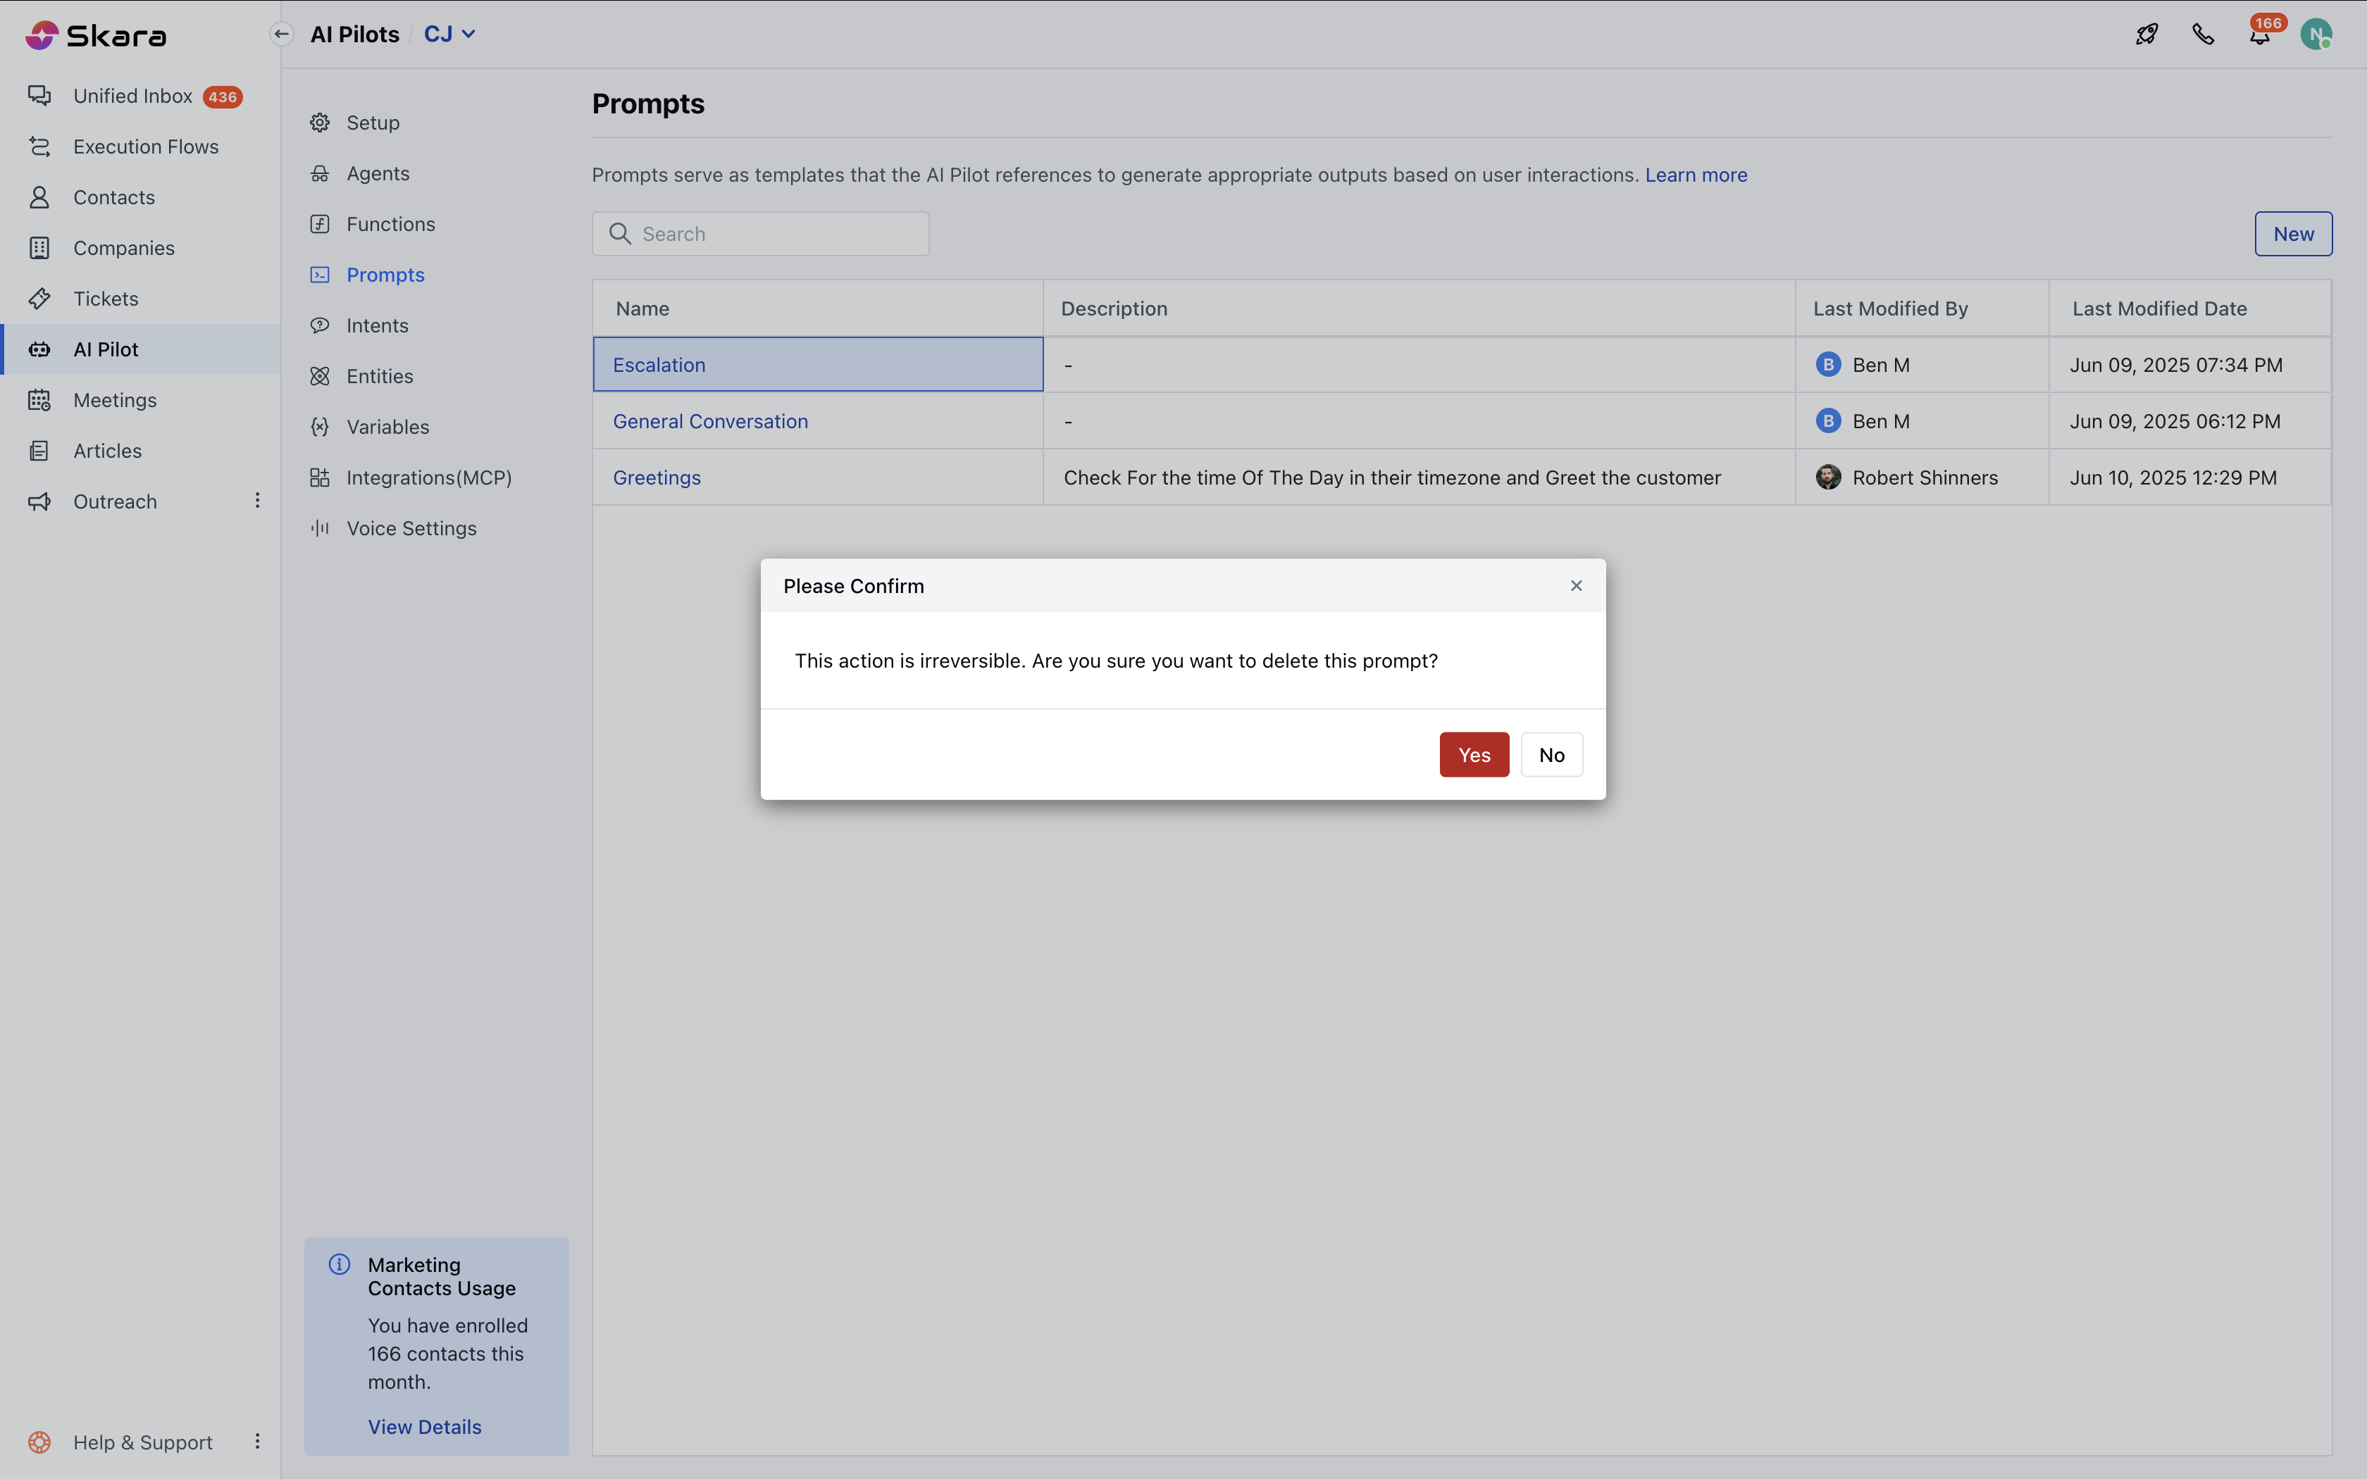
Task: Close the Please Confirm dialog
Action: pyautogui.click(x=1576, y=585)
